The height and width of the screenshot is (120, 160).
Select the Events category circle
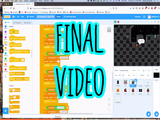tap(6, 43)
